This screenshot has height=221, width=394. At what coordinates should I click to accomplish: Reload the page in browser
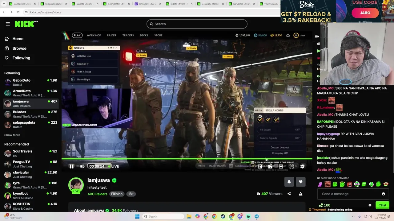click(18, 12)
